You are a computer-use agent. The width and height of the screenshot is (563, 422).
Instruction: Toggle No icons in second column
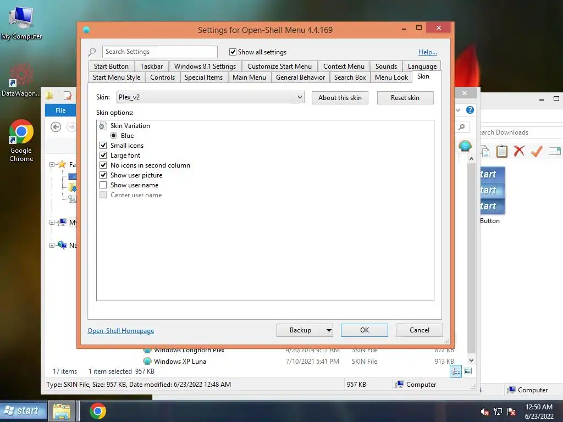click(103, 165)
